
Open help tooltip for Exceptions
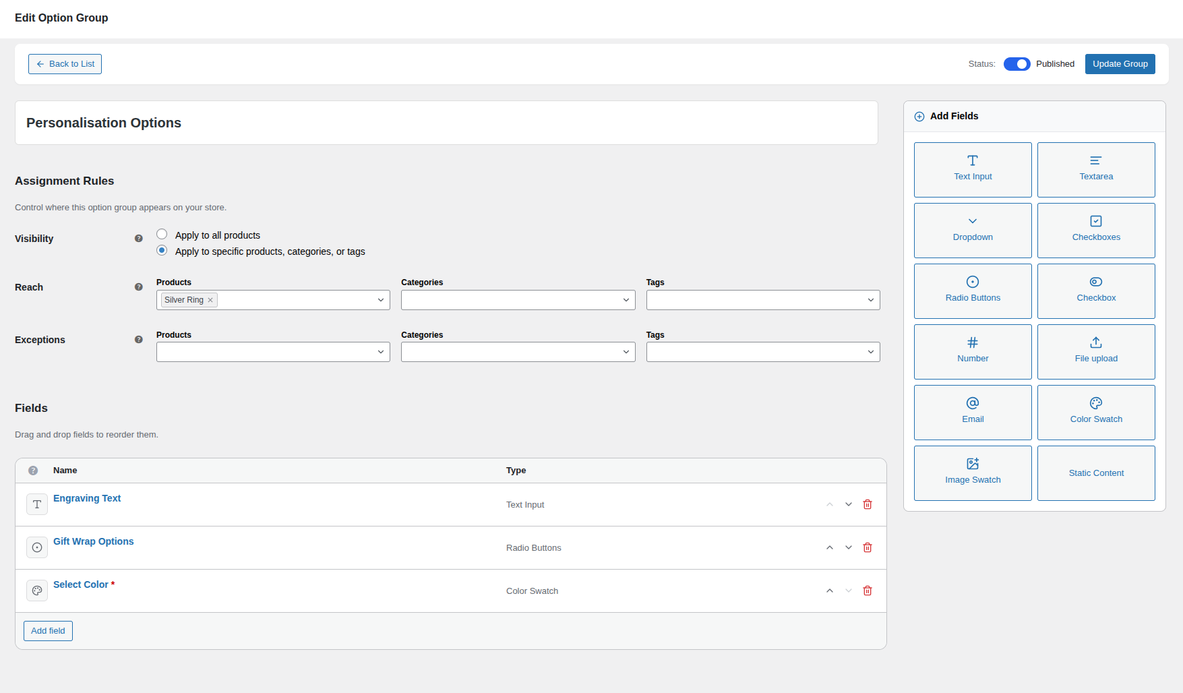[x=139, y=340]
